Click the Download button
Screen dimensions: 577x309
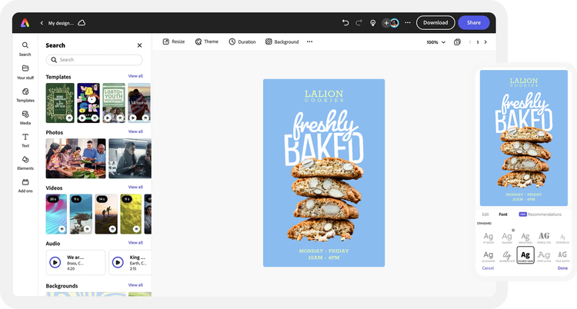435,22
